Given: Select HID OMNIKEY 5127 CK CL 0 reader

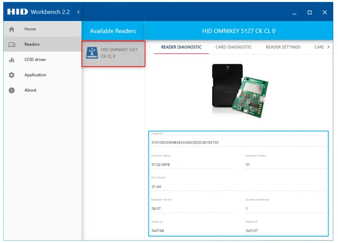Looking at the screenshot, I should click(x=113, y=54).
